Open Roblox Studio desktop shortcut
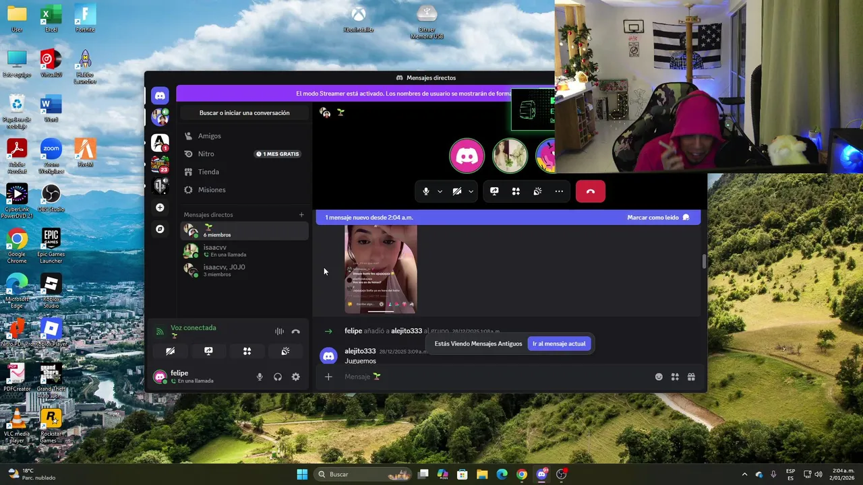 [51, 292]
